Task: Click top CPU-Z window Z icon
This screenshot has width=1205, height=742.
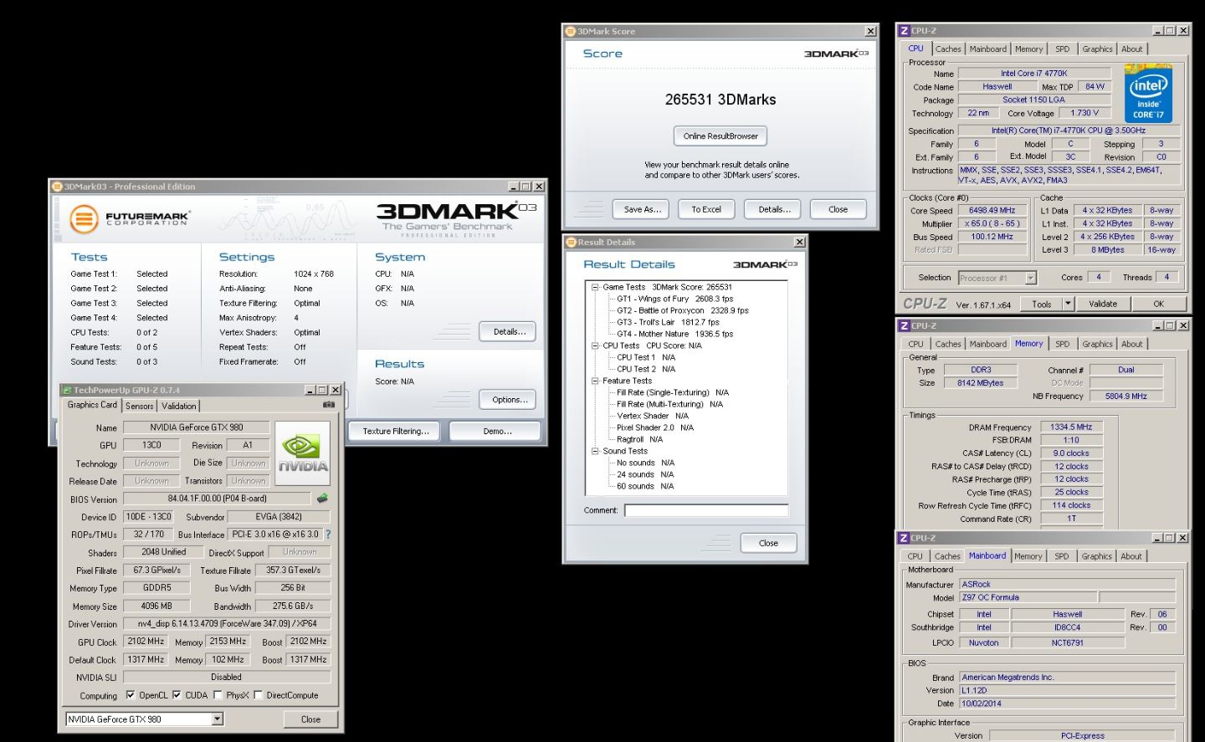Action: [x=904, y=31]
